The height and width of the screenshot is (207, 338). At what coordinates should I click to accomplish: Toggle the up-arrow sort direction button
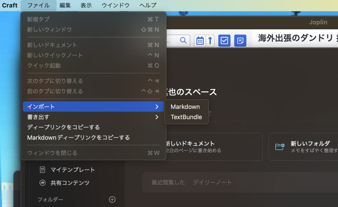(210, 41)
